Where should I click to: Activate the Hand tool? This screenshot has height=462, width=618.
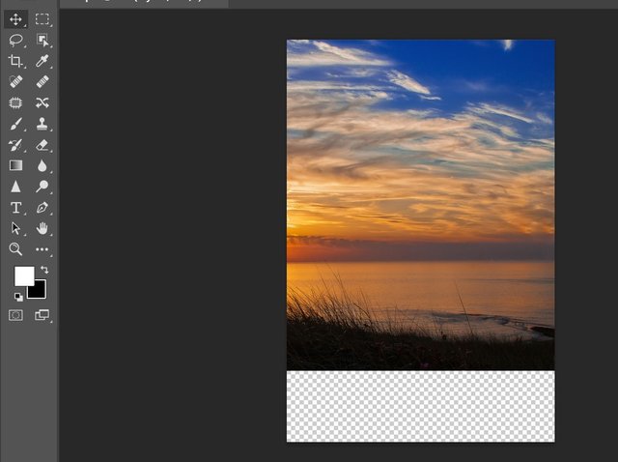42,228
